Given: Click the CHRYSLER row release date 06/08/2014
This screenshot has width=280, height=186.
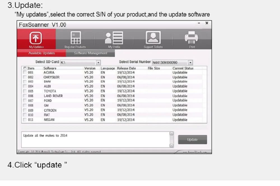Looking at the screenshot, I should point(126,77).
